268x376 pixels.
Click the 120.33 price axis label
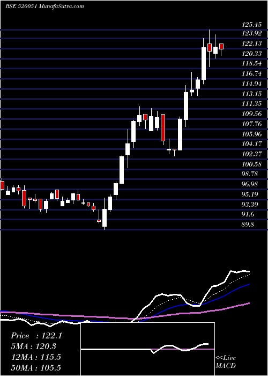point(251,54)
